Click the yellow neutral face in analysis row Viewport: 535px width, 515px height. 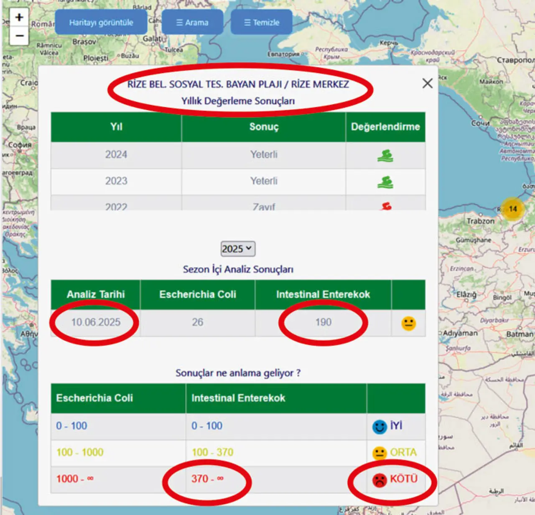(x=408, y=323)
